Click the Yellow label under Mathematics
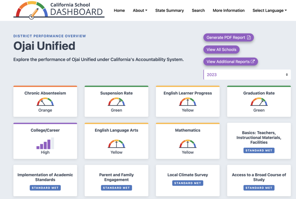296x199 pixels. point(188,152)
